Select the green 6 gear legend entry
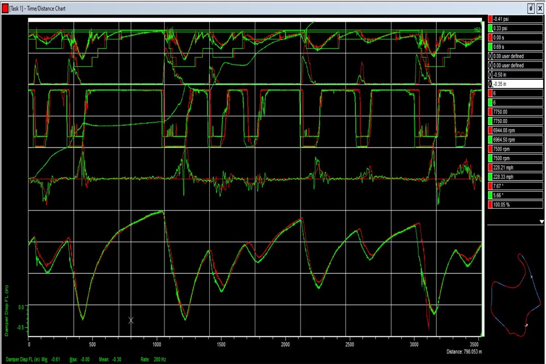Viewport: 546px width, 364px height. 515,102
